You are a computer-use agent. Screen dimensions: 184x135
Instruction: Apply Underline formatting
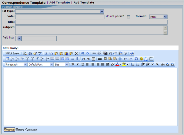[x=82, y=64]
